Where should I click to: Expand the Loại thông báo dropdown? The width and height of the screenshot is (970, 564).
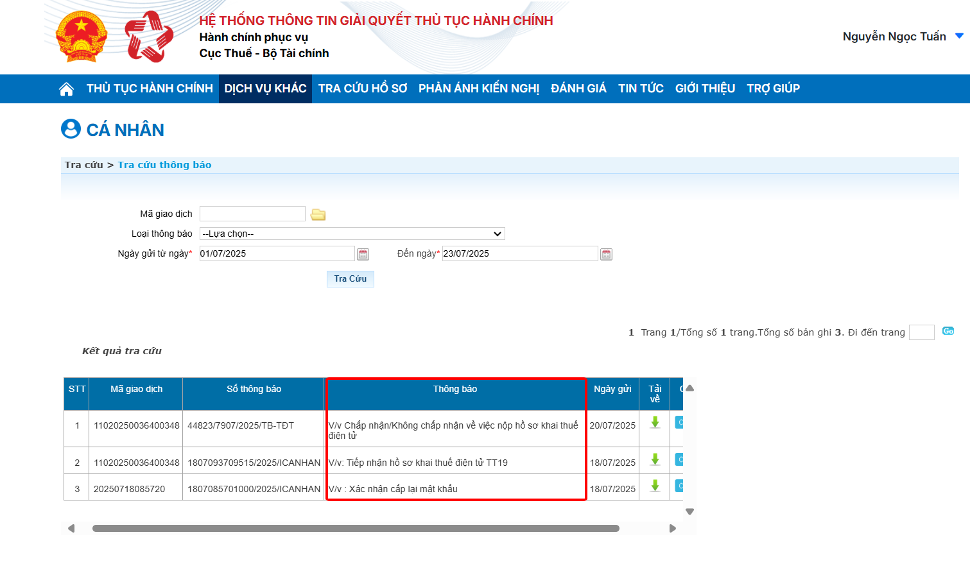tap(352, 234)
